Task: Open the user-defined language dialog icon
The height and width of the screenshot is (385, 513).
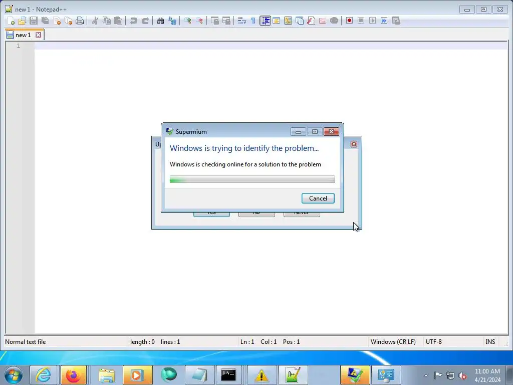Action: point(277,21)
